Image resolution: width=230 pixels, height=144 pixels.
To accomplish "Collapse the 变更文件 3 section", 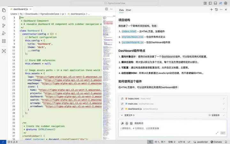I will pos(122,115).
